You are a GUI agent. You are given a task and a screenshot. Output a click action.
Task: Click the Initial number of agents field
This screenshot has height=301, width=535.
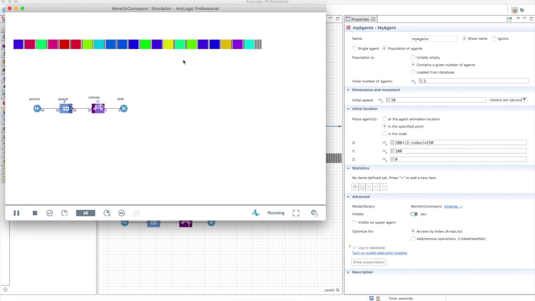[474, 81]
